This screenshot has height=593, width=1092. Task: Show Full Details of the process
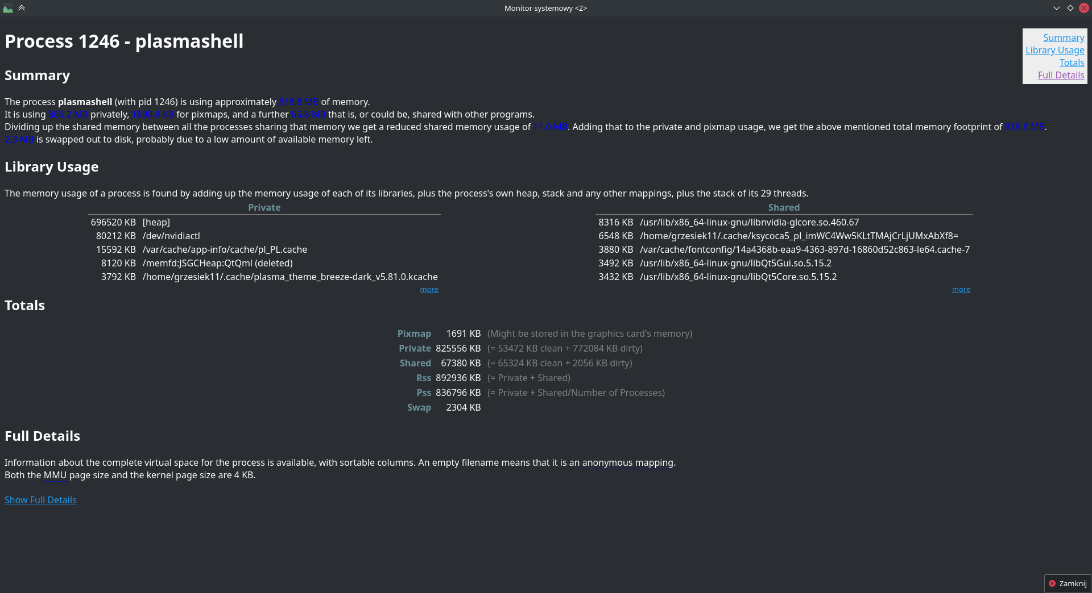40,500
